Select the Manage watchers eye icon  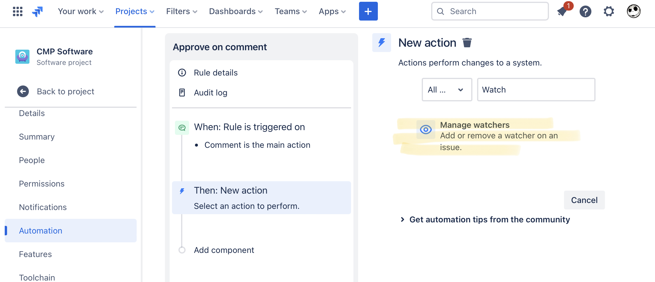click(426, 129)
